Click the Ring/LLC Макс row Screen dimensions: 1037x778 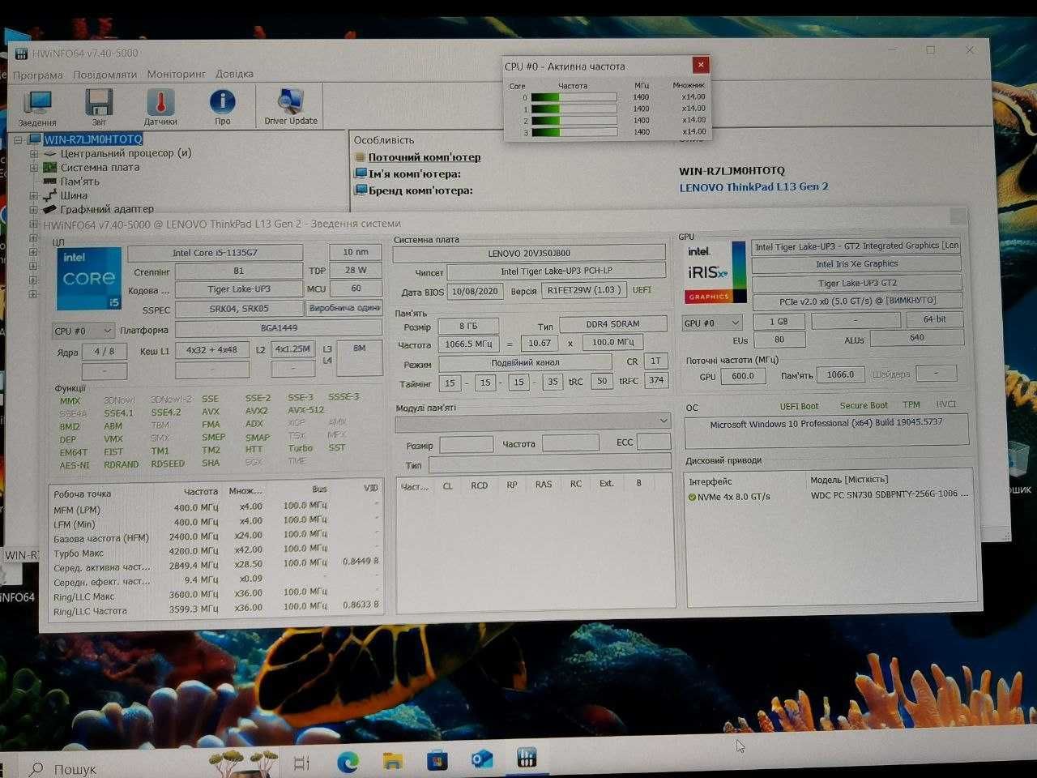[x=216, y=596]
